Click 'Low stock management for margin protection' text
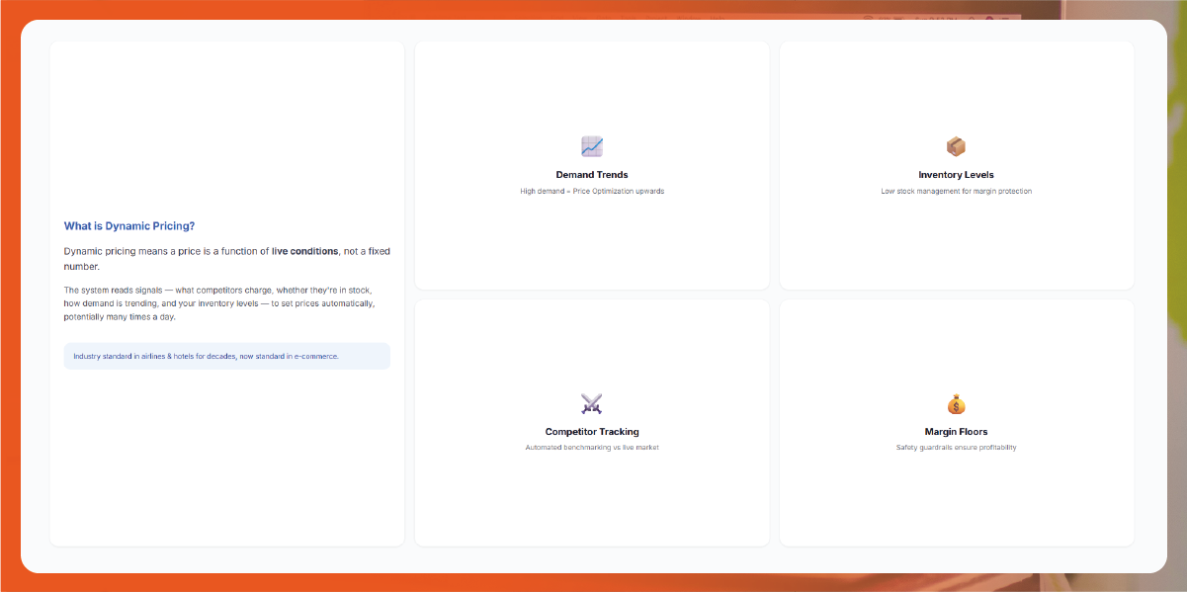The image size is (1187, 592). pyautogui.click(x=956, y=191)
